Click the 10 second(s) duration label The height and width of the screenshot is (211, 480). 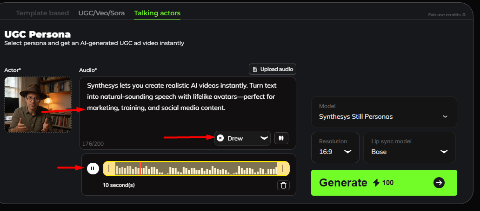(x=119, y=185)
